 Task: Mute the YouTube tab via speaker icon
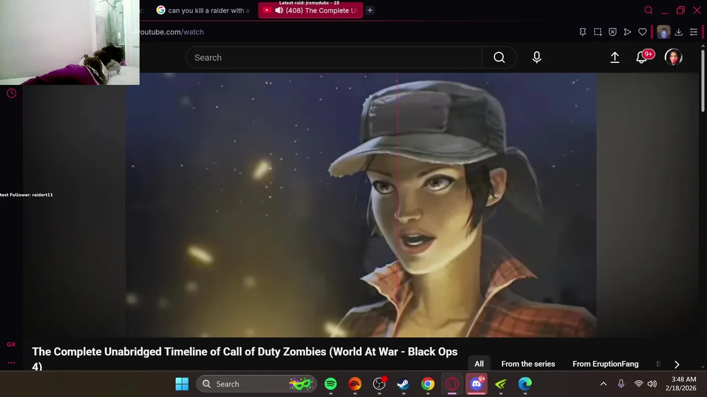pyautogui.click(x=279, y=10)
